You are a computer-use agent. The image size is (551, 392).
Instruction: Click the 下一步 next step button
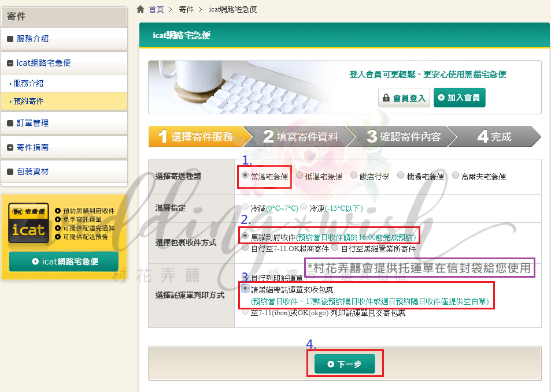coord(345,363)
